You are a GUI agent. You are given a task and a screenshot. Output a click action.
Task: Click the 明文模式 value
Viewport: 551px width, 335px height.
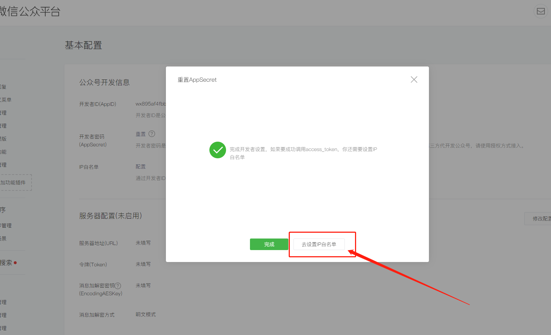pos(146,314)
